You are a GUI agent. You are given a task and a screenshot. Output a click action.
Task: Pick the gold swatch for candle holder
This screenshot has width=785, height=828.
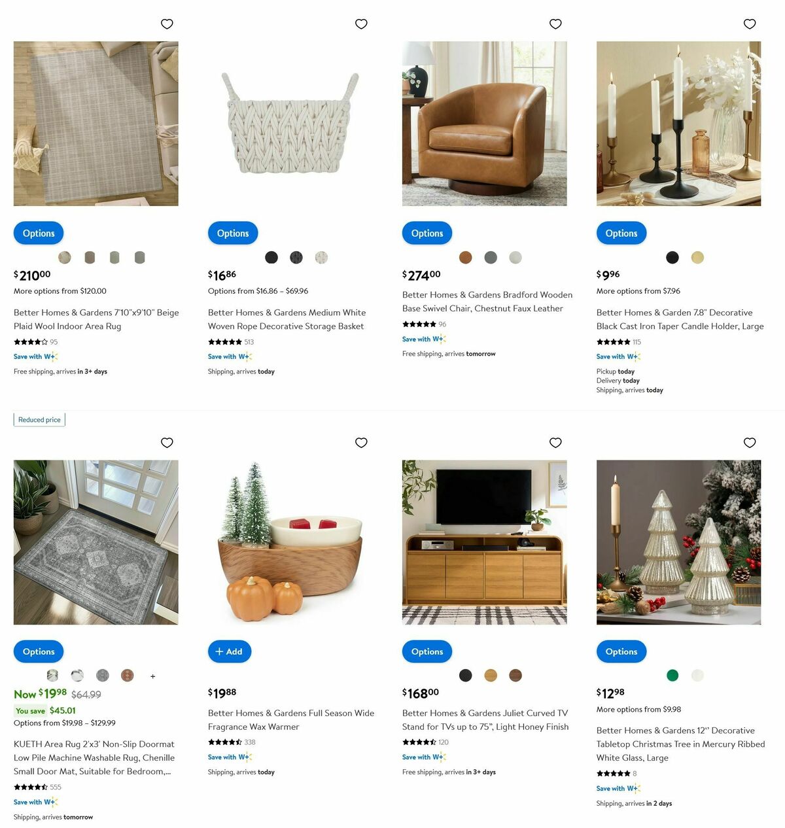coord(697,258)
